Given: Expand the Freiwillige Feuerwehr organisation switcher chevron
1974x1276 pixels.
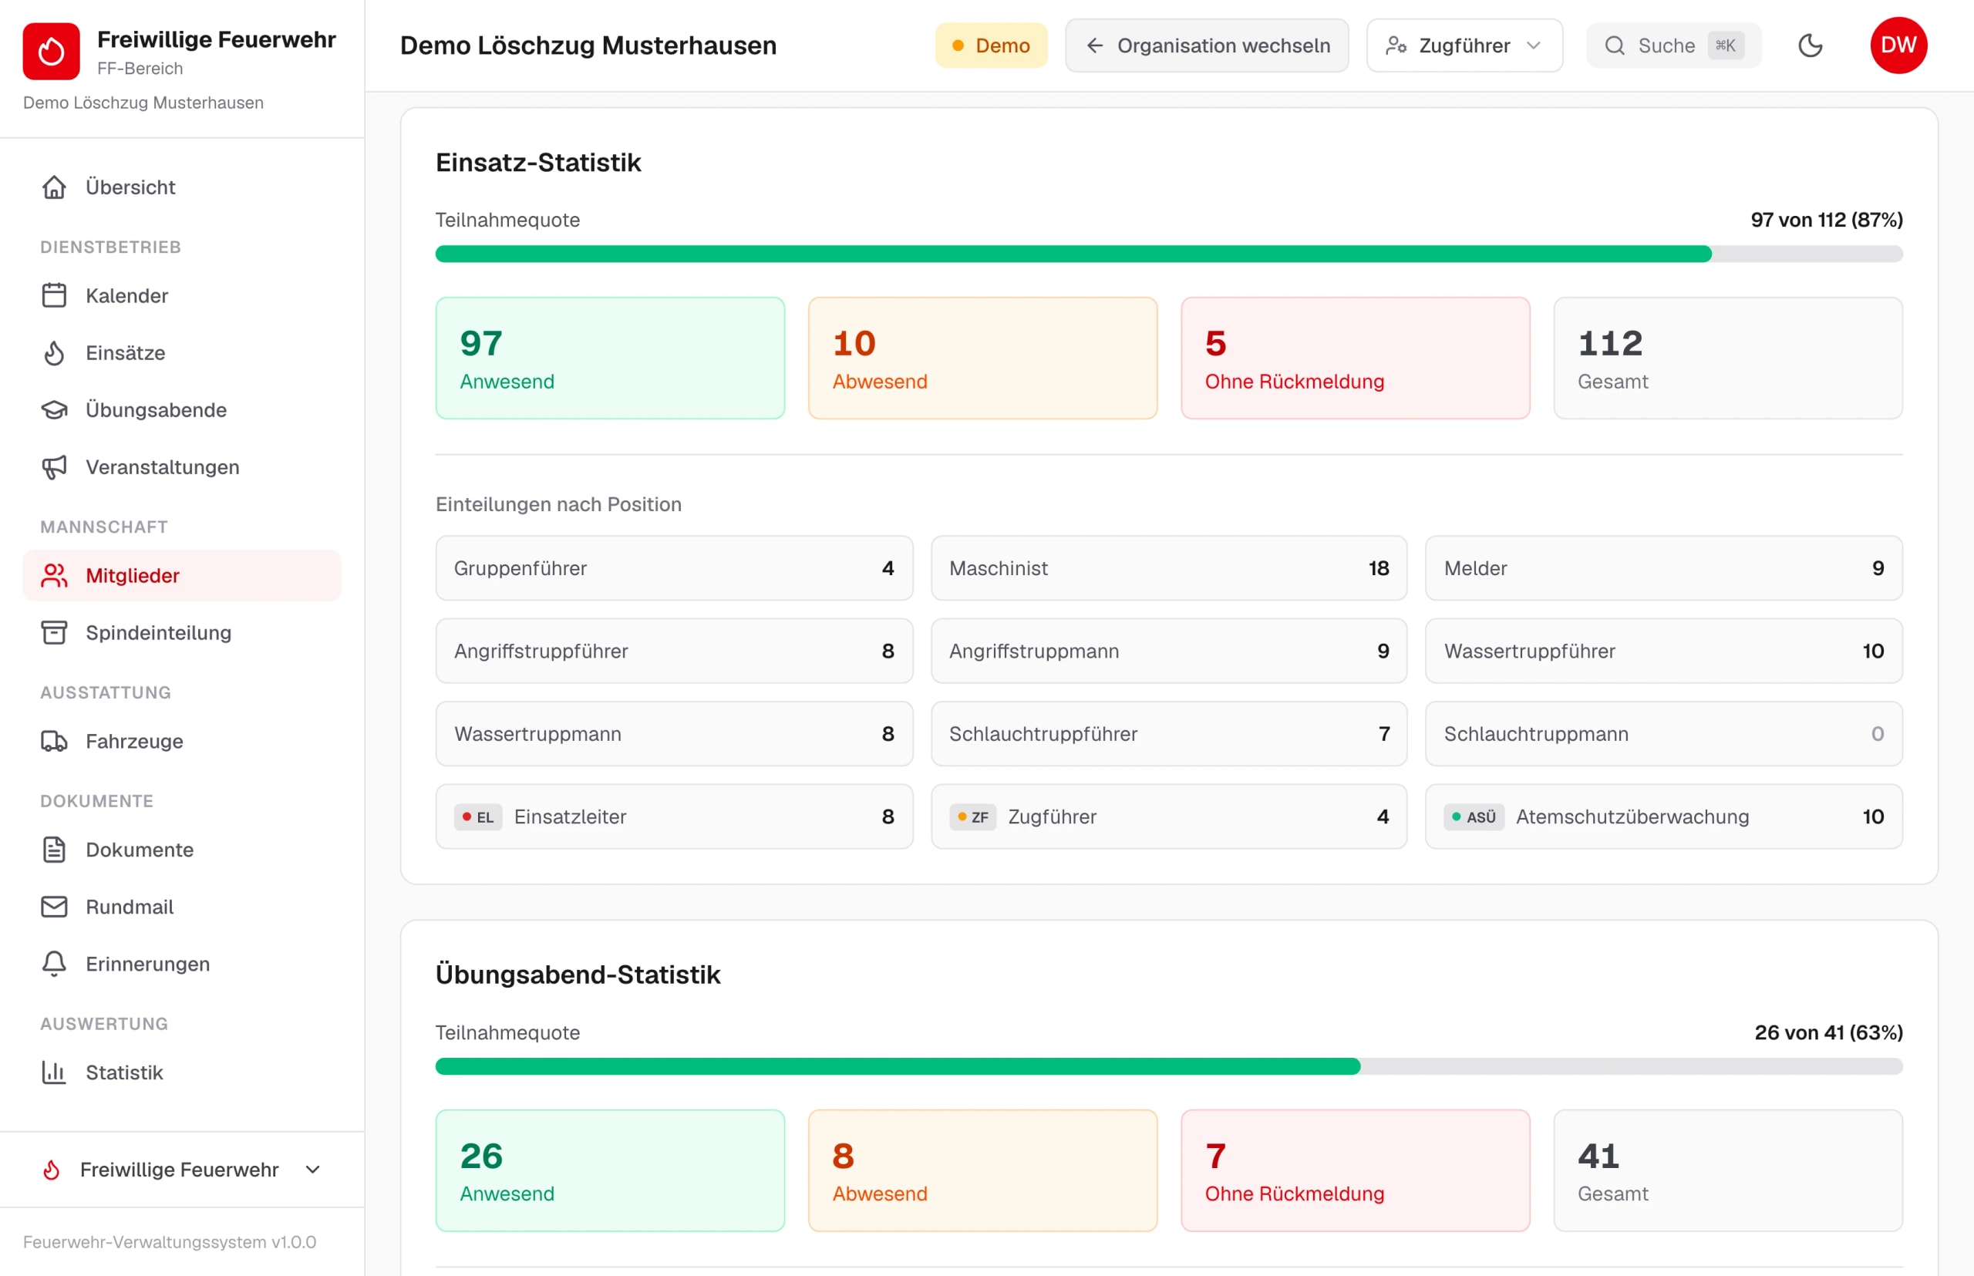Looking at the screenshot, I should point(312,1170).
